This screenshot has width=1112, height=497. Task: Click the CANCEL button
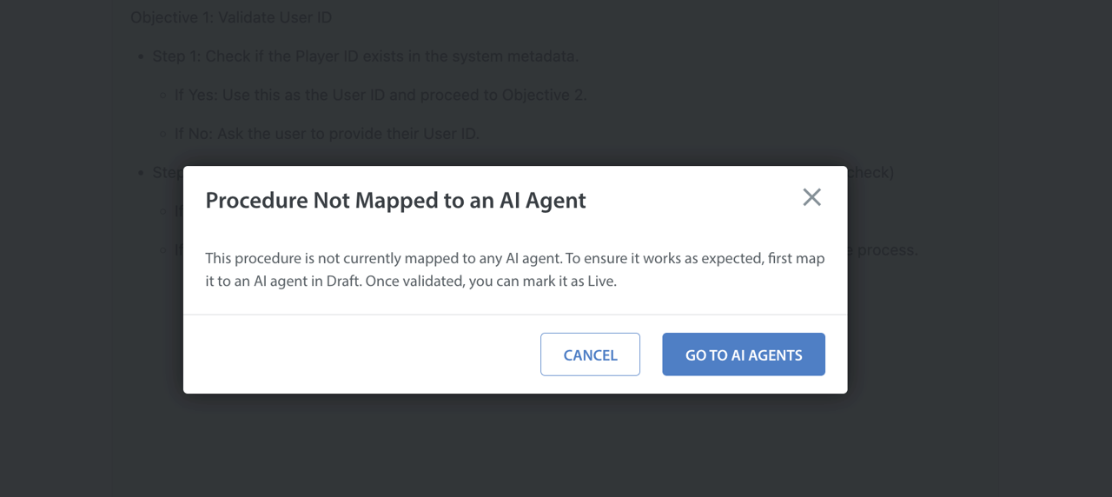590,355
